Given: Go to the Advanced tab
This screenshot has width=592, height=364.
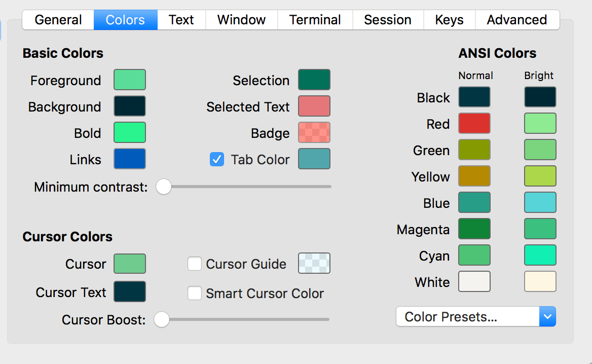Looking at the screenshot, I should coord(516,20).
